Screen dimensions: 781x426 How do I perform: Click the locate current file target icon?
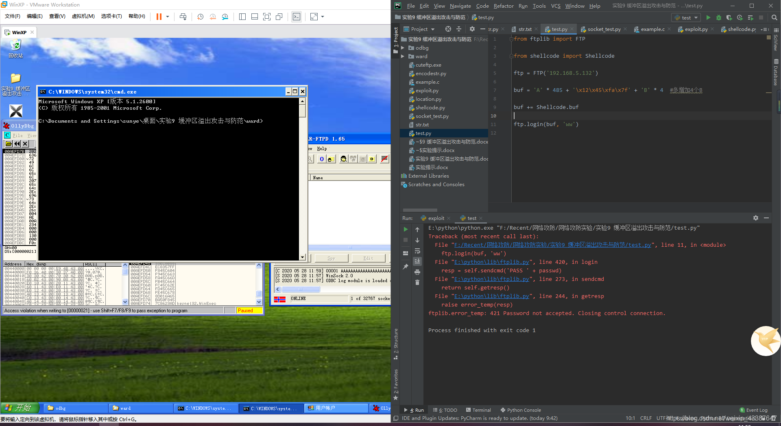pyautogui.click(x=448, y=29)
